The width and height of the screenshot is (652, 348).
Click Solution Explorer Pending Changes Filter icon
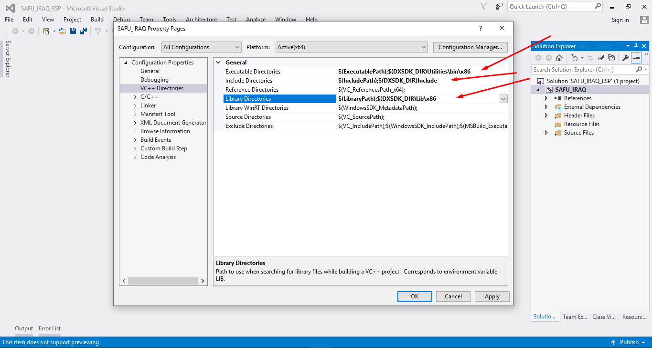point(575,58)
